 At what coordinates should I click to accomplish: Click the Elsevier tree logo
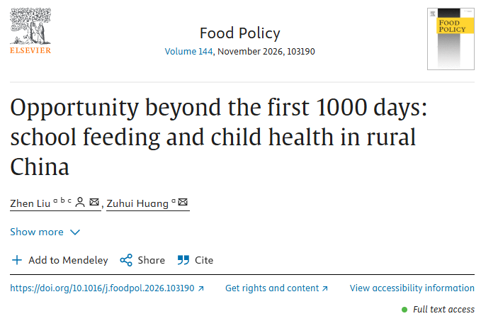point(30,30)
